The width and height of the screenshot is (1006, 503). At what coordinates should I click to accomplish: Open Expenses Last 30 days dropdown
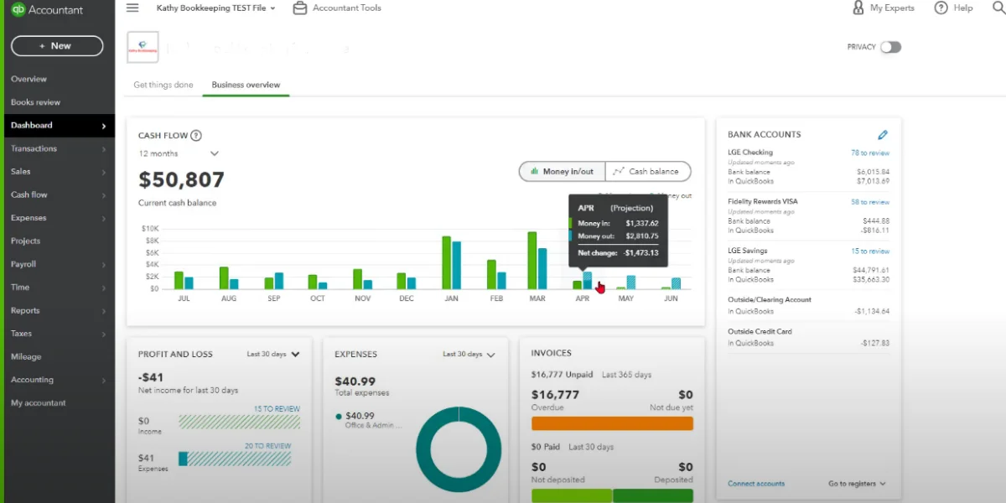click(x=469, y=355)
